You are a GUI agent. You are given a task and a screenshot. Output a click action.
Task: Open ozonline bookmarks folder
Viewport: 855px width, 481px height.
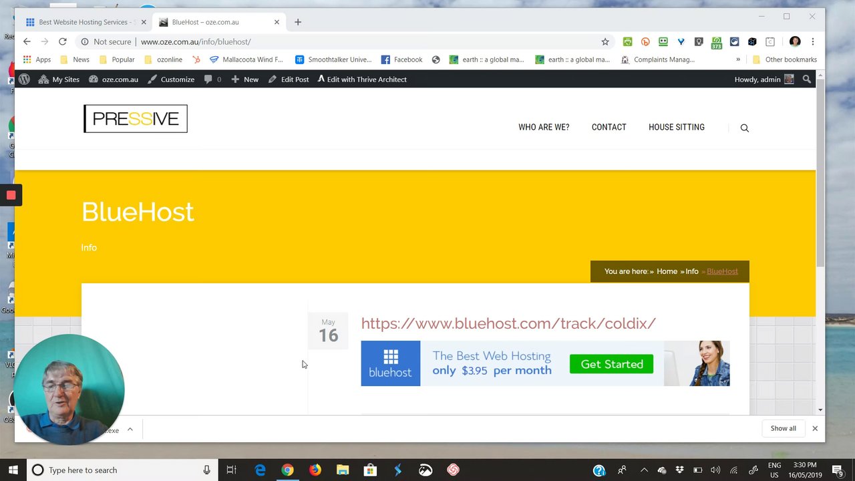pyautogui.click(x=163, y=59)
